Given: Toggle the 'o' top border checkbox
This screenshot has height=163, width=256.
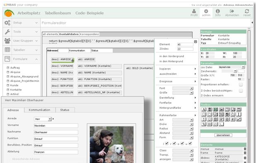Looking at the screenshot, I should 182,143.
